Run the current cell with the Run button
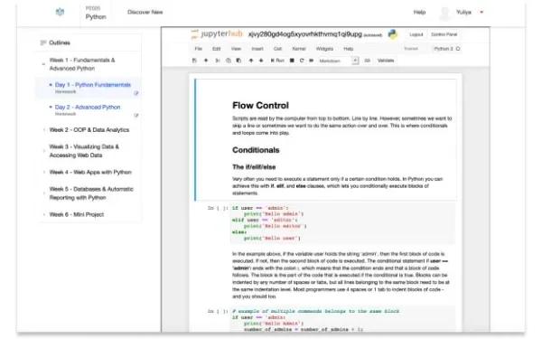 (277, 61)
